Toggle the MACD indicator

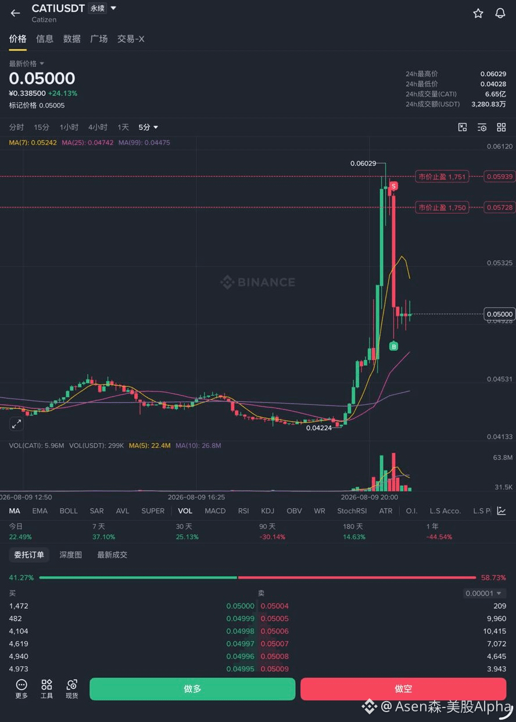point(215,511)
